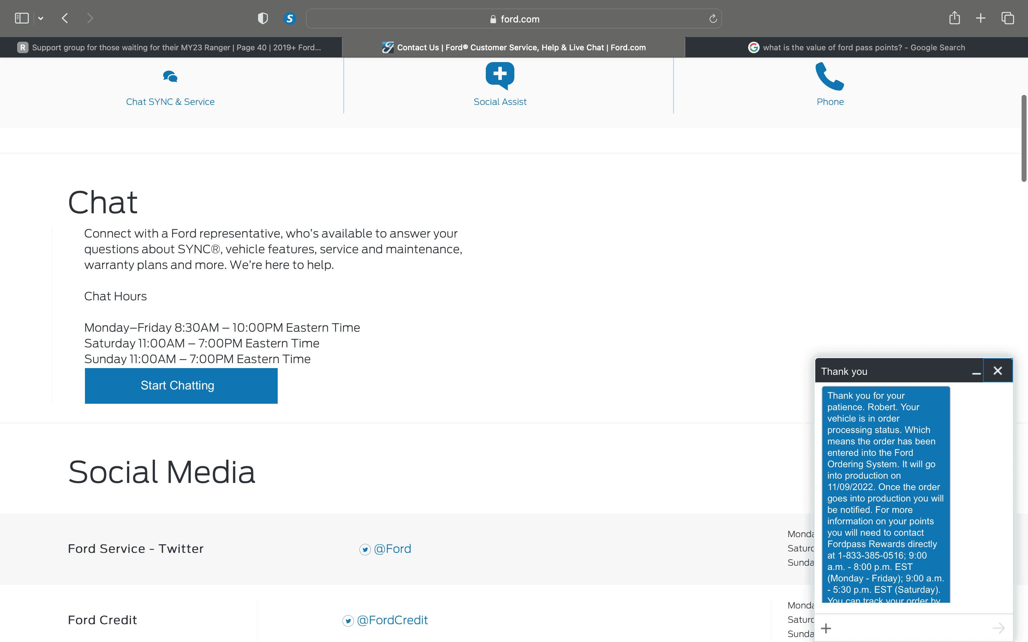Open the Share menu
The height and width of the screenshot is (642, 1028).
(954, 18)
